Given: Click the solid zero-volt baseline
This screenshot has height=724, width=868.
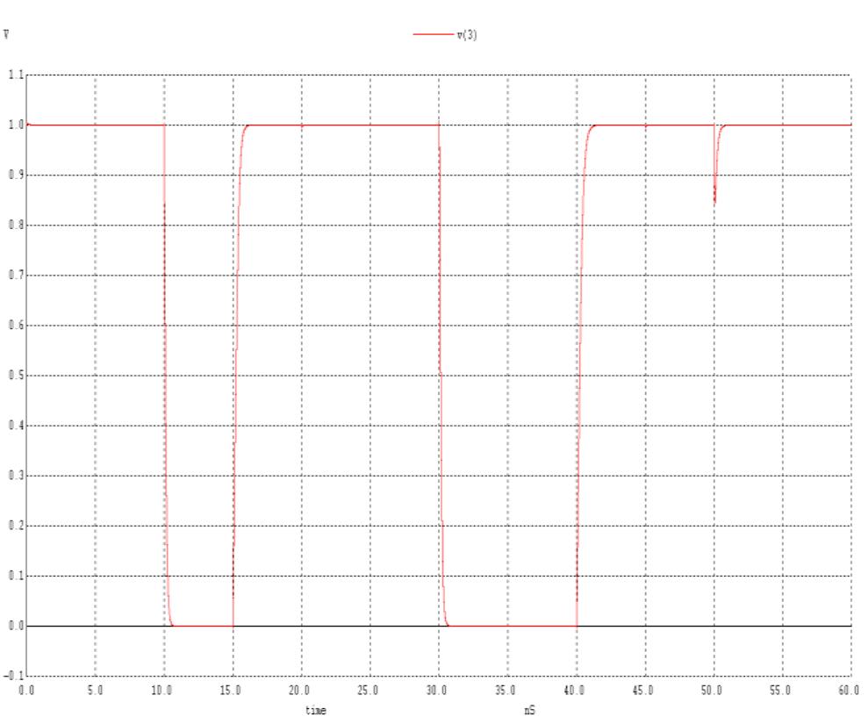Looking at the screenshot, I should tap(790, 624).
